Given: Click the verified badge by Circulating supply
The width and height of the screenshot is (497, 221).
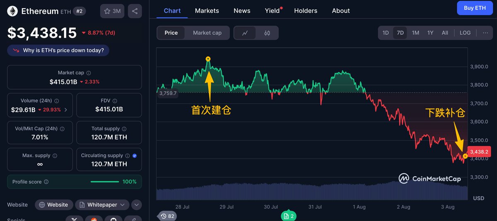Looking at the screenshot, I should (x=135, y=156).
